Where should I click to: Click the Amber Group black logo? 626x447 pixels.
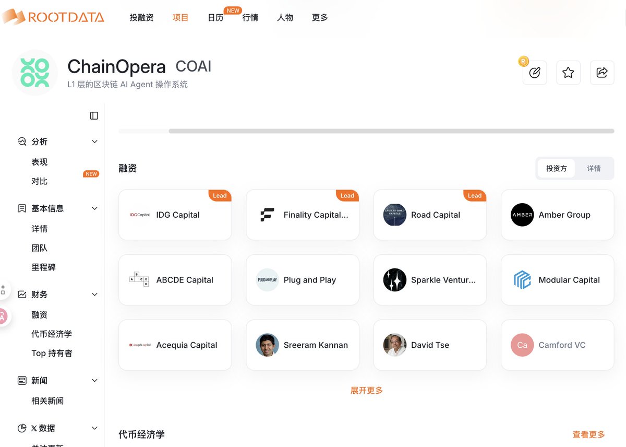[x=522, y=215]
